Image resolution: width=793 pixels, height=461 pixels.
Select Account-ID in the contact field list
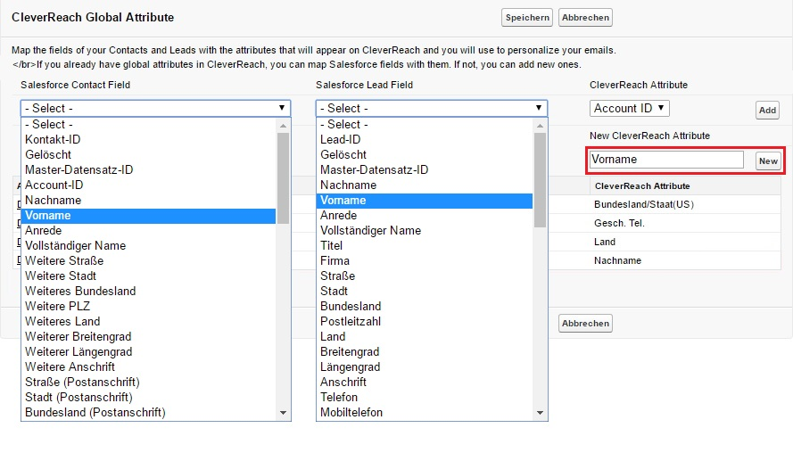(x=148, y=185)
